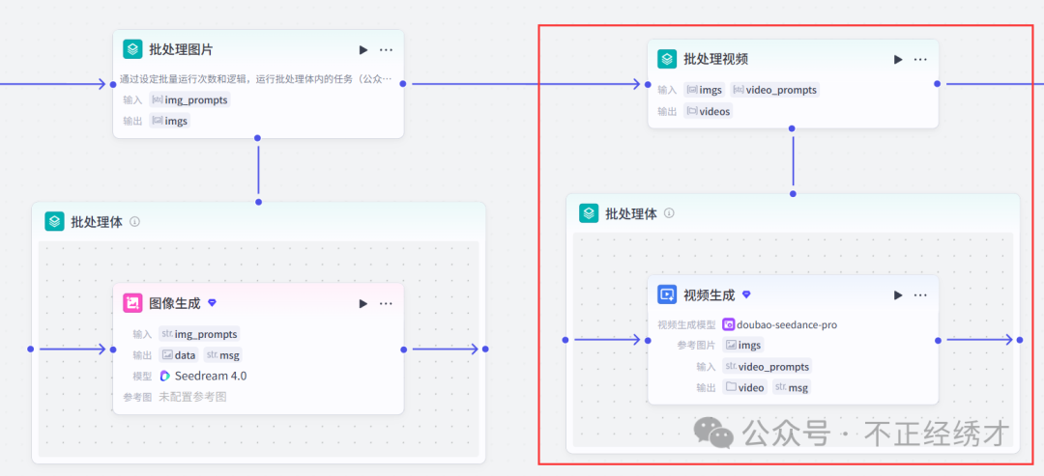Run the 批处理图片 node with play icon

[x=362, y=50]
